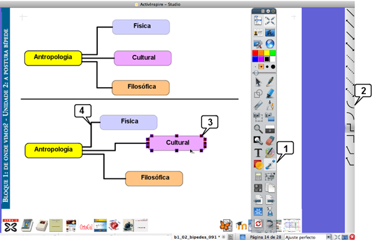374x240 pixels.
Task: Pick the Eraser tool
Action: (x=270, y=140)
